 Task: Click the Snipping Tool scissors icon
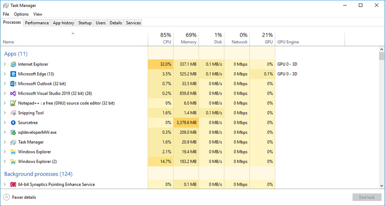point(13,113)
